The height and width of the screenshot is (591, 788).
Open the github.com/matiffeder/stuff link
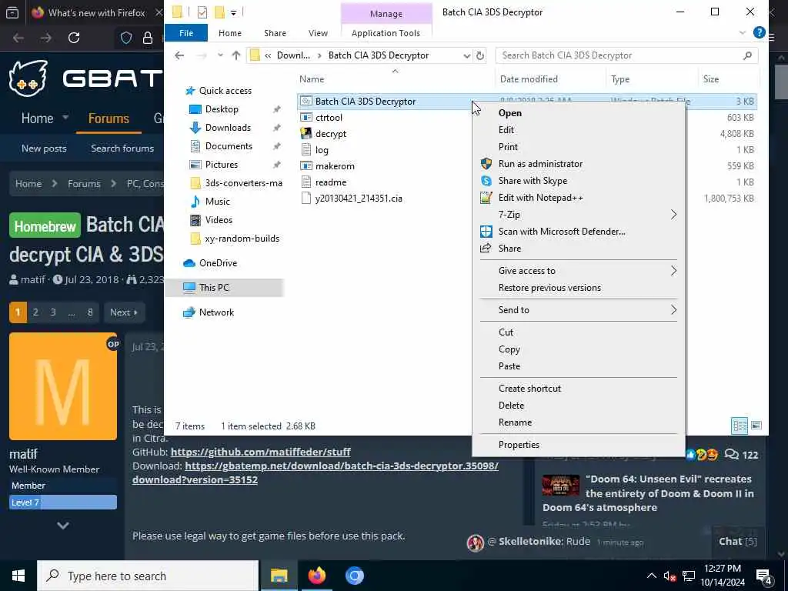260,452
